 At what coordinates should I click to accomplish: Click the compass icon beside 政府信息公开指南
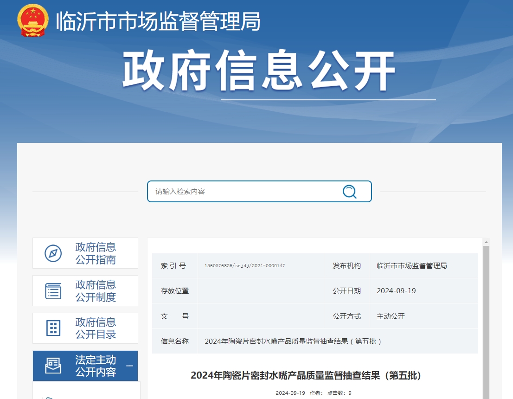53,253
